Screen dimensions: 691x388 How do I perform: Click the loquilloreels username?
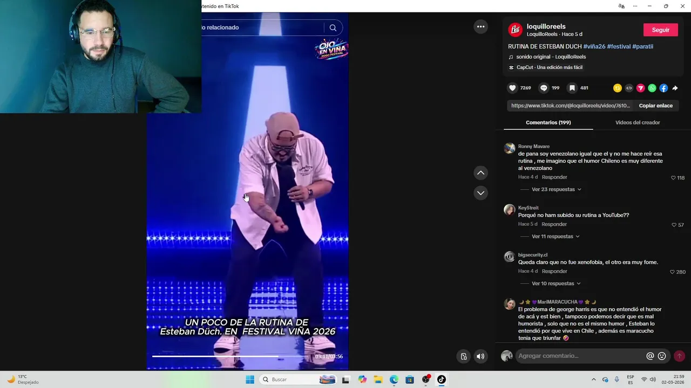coord(546,26)
